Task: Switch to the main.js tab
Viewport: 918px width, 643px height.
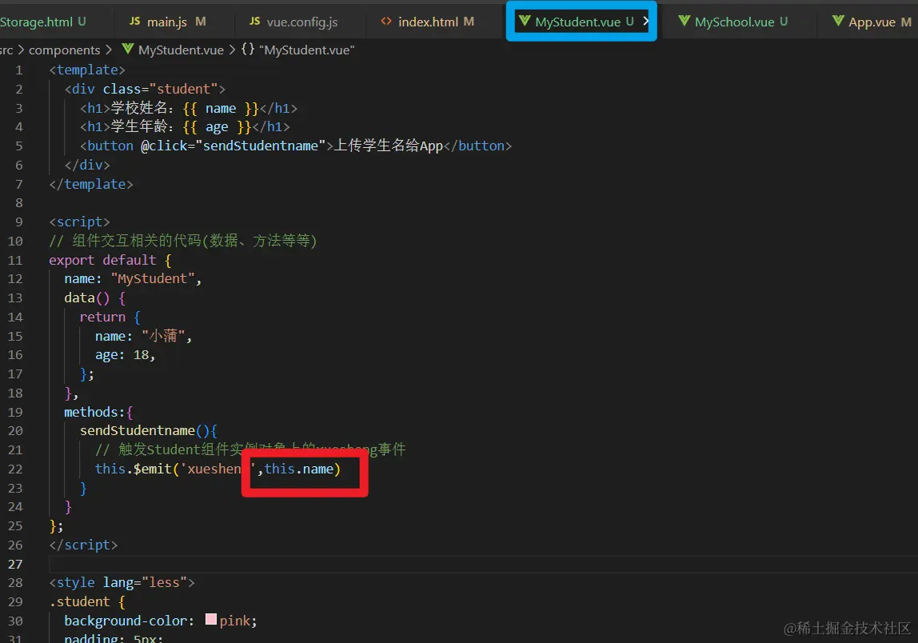Action: [x=167, y=22]
